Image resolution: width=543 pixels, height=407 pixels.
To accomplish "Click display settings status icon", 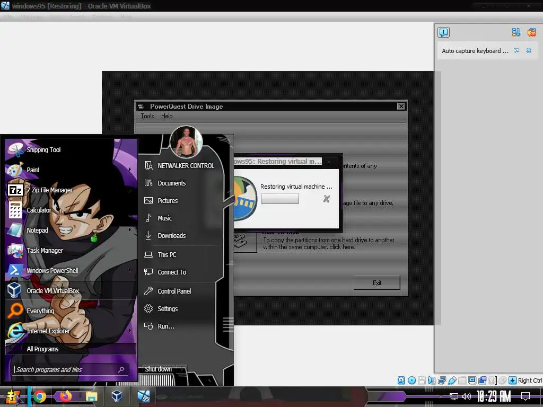I will [x=472, y=381].
